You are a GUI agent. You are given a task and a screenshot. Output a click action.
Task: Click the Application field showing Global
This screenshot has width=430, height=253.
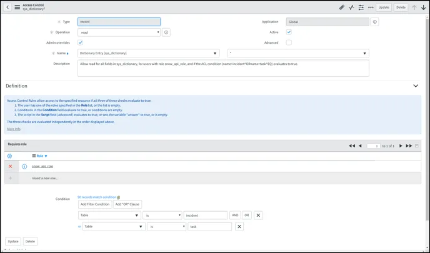click(327, 22)
